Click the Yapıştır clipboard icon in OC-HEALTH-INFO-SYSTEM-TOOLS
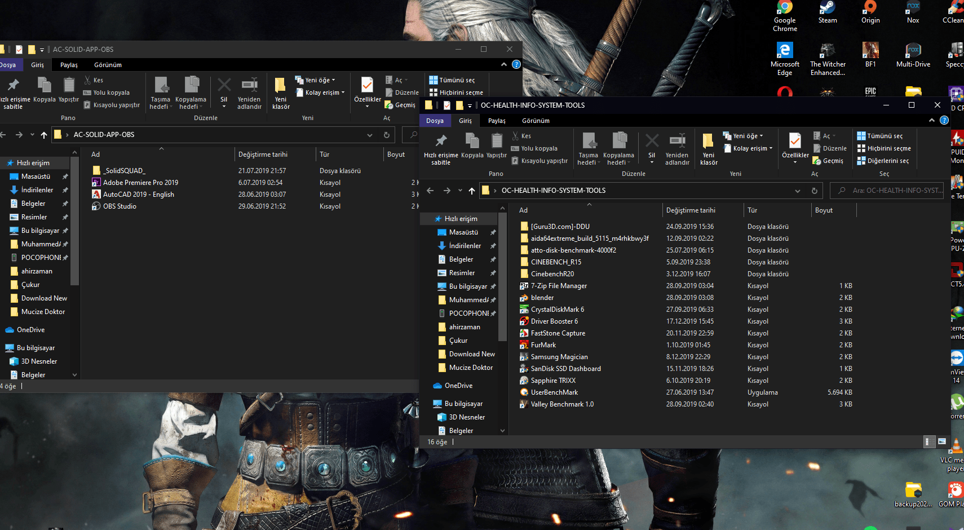 (497, 140)
